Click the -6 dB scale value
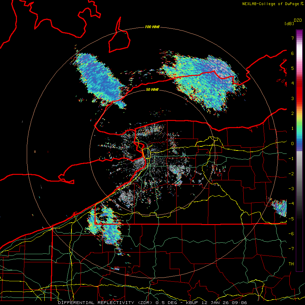Image resolution: width=305 pixels, height=305 pixels. 291,234
